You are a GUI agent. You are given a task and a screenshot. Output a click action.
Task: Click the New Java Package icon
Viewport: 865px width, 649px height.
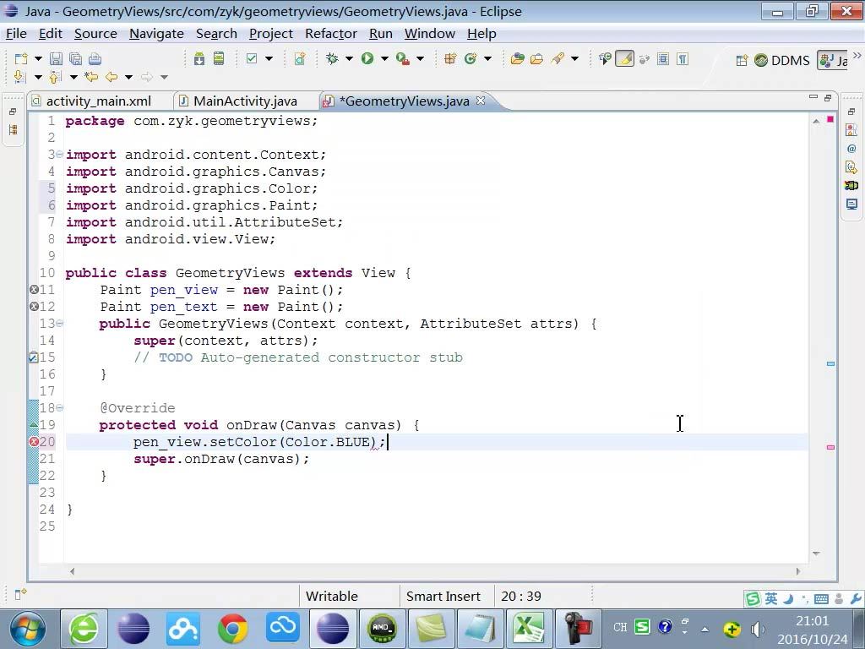point(450,58)
